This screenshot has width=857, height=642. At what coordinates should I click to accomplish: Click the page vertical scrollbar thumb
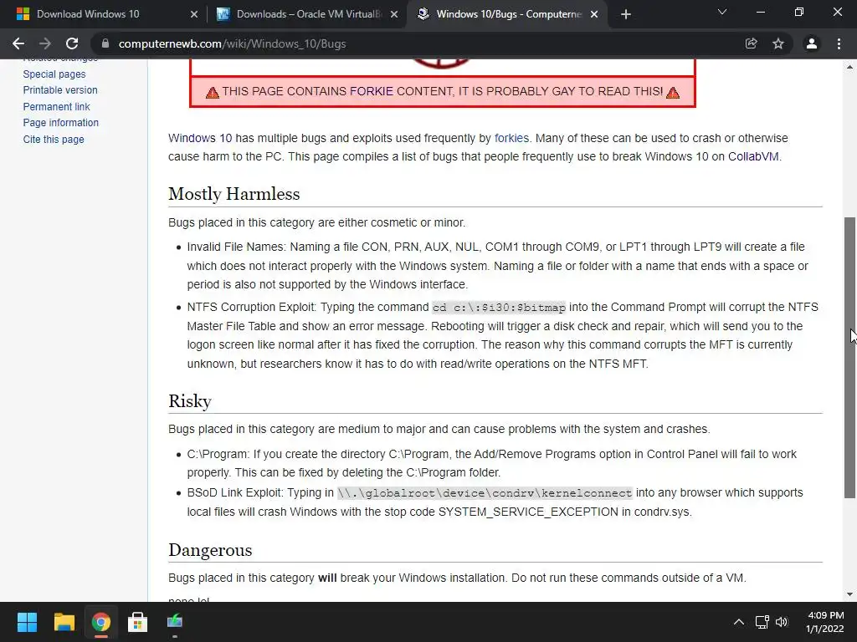tap(849, 358)
